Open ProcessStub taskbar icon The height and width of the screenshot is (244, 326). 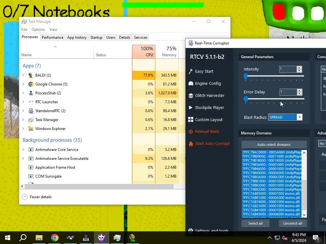(x=86, y=238)
